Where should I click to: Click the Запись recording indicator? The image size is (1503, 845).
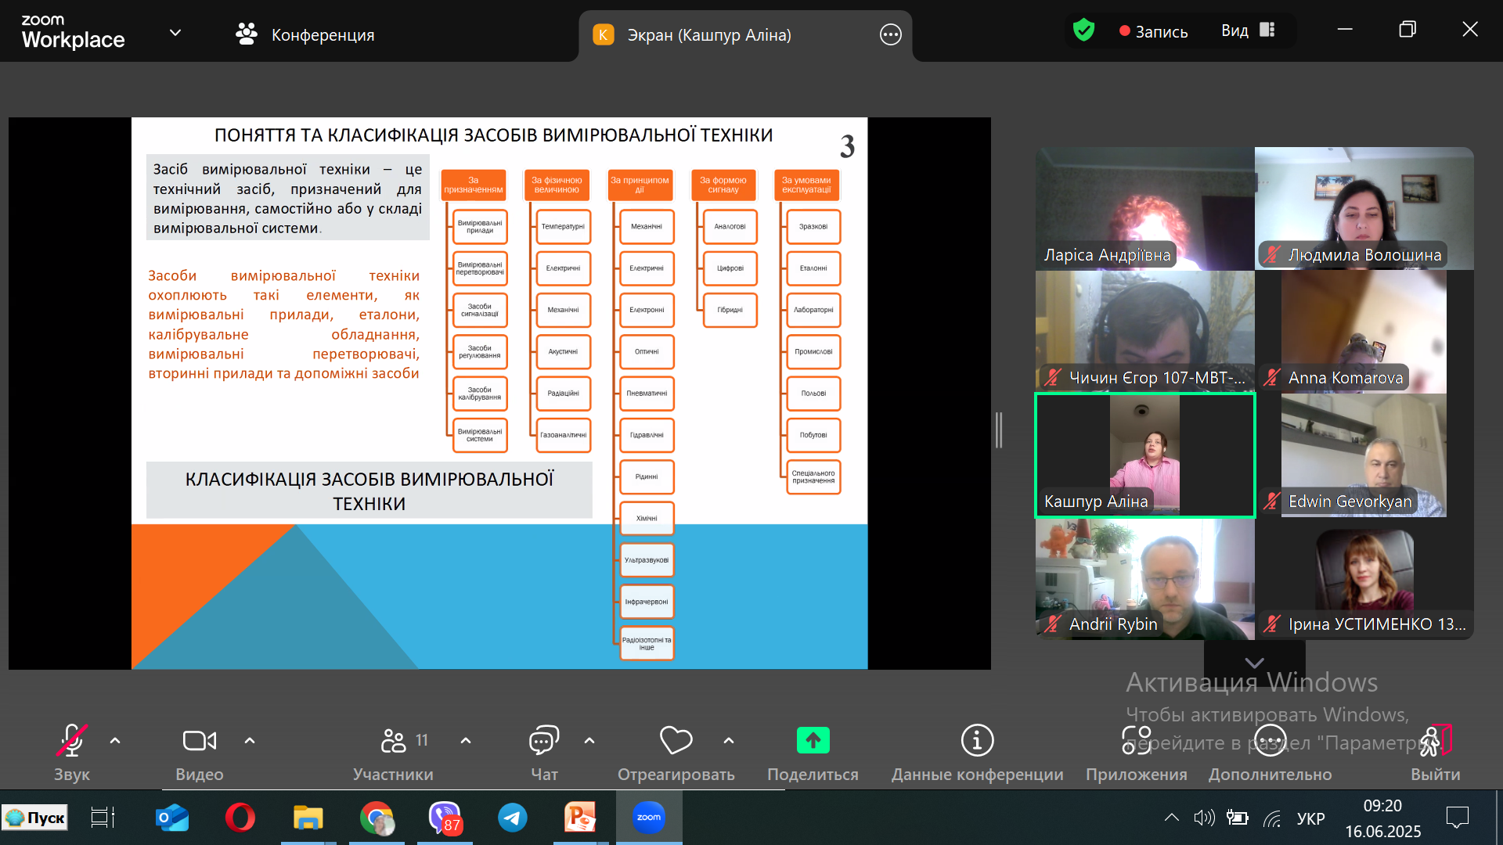[1154, 31]
